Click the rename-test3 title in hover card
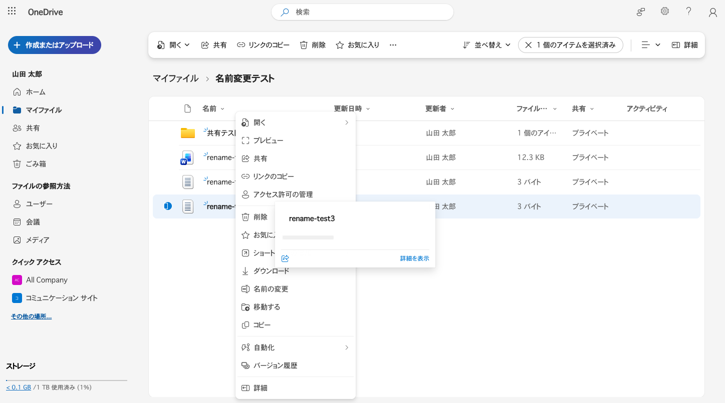Screen dimensions: 725x403 [312, 218]
